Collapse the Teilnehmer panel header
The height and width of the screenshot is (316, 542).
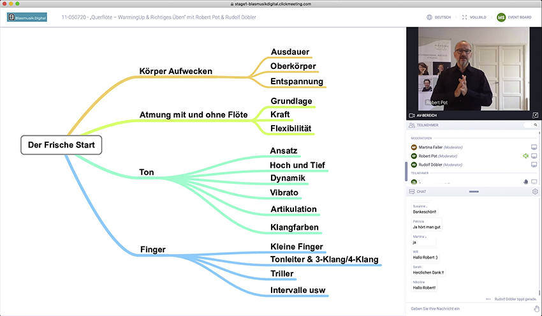[x=428, y=126]
